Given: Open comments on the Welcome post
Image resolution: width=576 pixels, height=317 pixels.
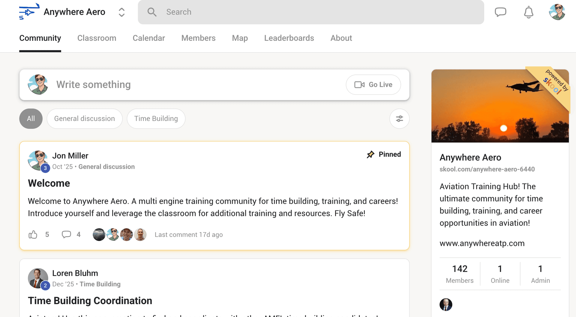Looking at the screenshot, I should (x=66, y=234).
